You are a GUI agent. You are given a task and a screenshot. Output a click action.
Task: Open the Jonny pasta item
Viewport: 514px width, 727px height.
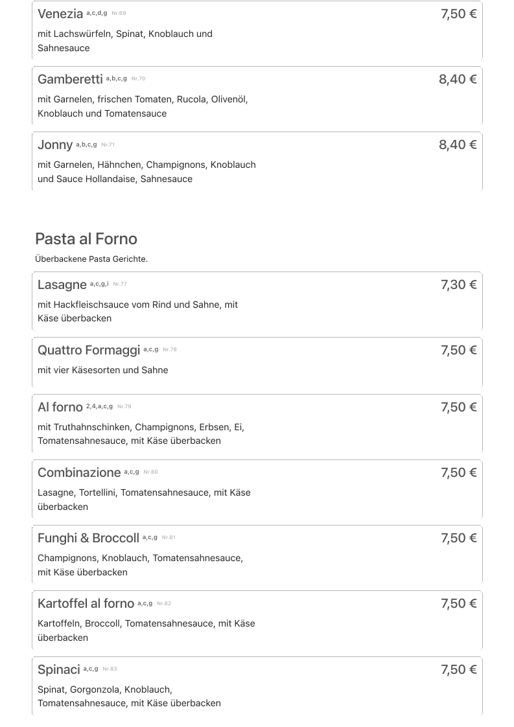[55, 145]
